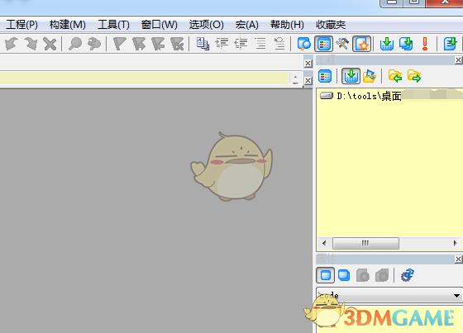Click the blue window with magnifier icon

tap(304, 44)
